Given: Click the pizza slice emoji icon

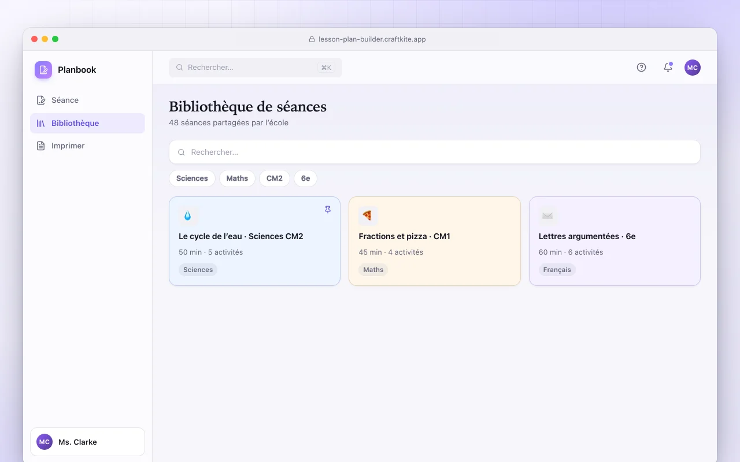Looking at the screenshot, I should (368, 215).
